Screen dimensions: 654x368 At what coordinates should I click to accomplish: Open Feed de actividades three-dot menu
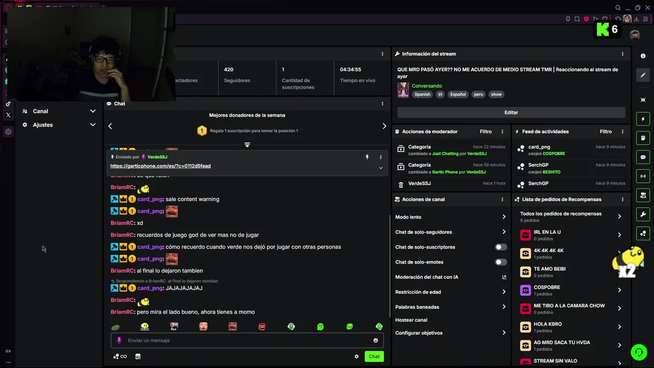coord(622,131)
